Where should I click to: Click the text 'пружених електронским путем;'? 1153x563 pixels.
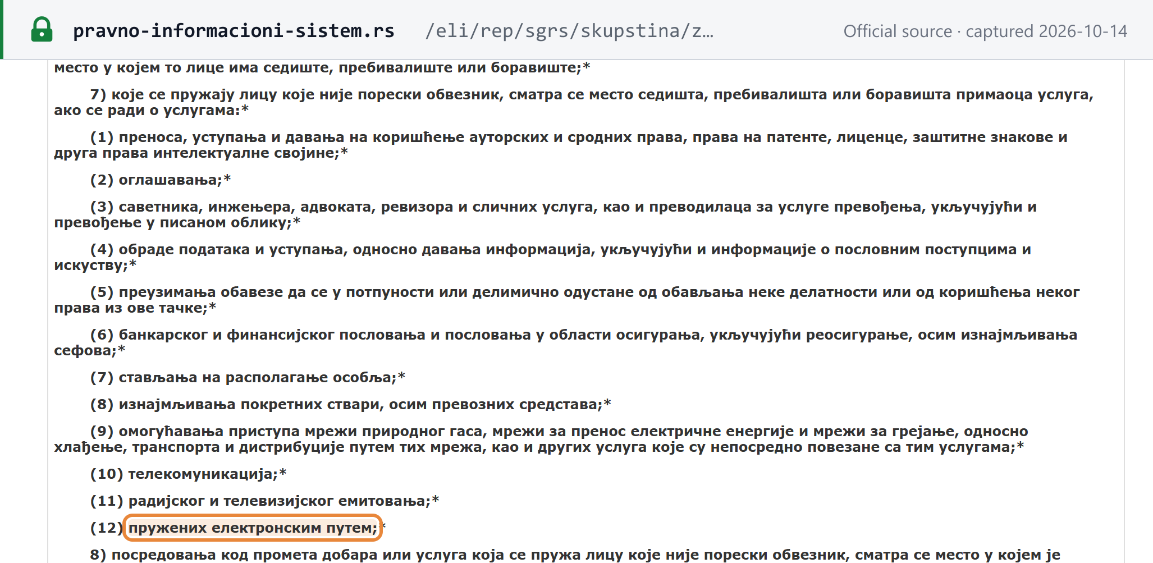point(253,528)
